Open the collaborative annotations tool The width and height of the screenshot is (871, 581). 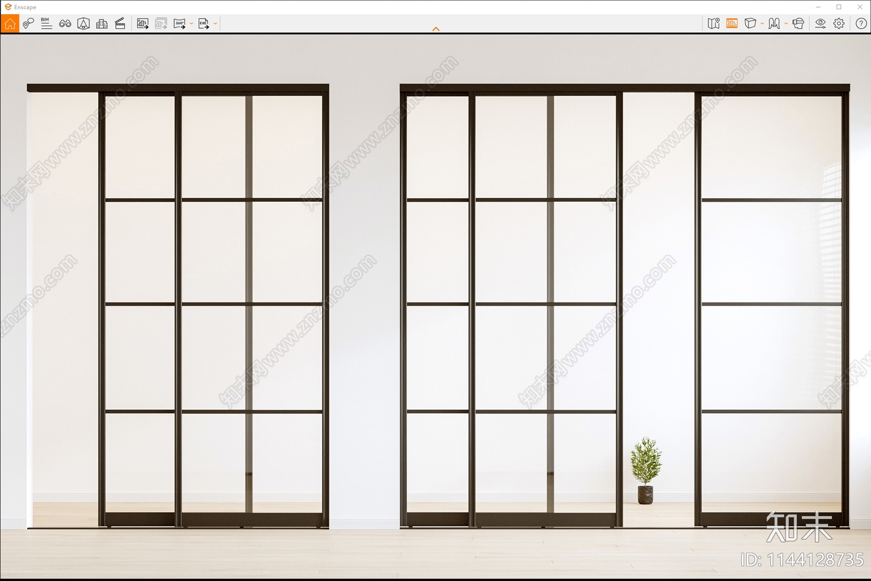coord(28,23)
